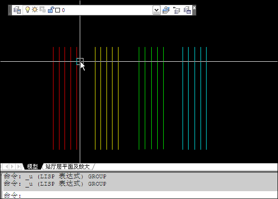278x199 pixels.
Task: Click the layer toolbar grip handle
Action: pos(10,10)
